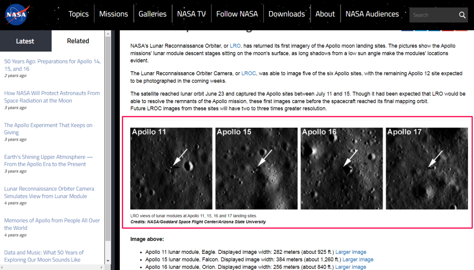Image resolution: width=474 pixels, height=270 pixels.
Task: Open 'Memories of Apollo from People' article
Action: (52, 224)
